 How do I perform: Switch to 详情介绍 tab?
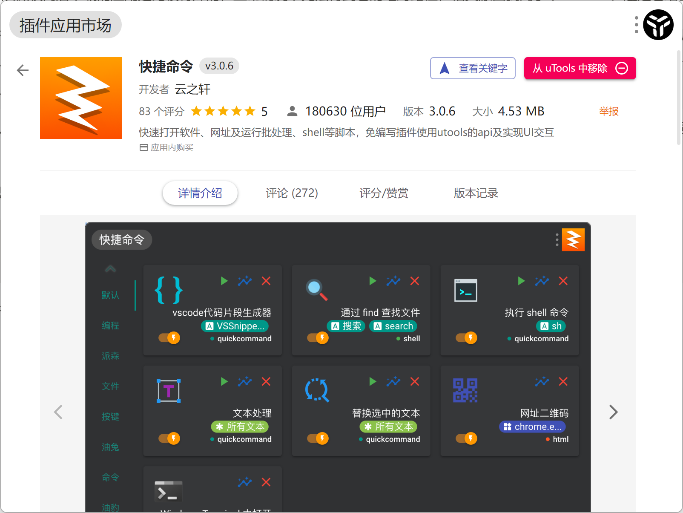pyautogui.click(x=200, y=193)
